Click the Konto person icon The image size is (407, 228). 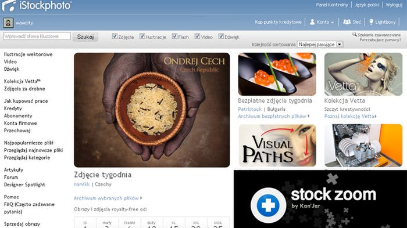click(x=312, y=22)
